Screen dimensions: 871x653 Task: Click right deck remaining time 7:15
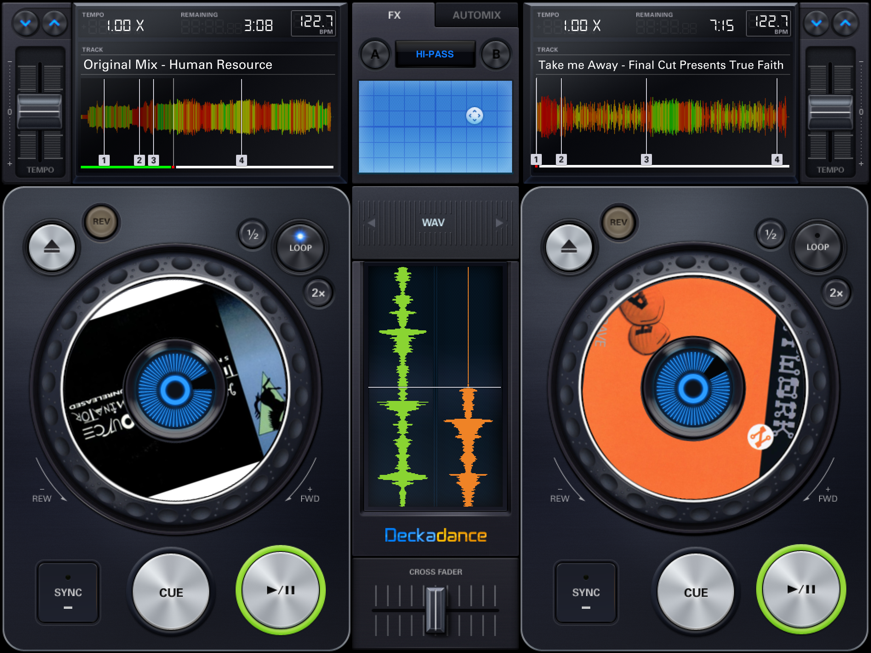point(722,26)
